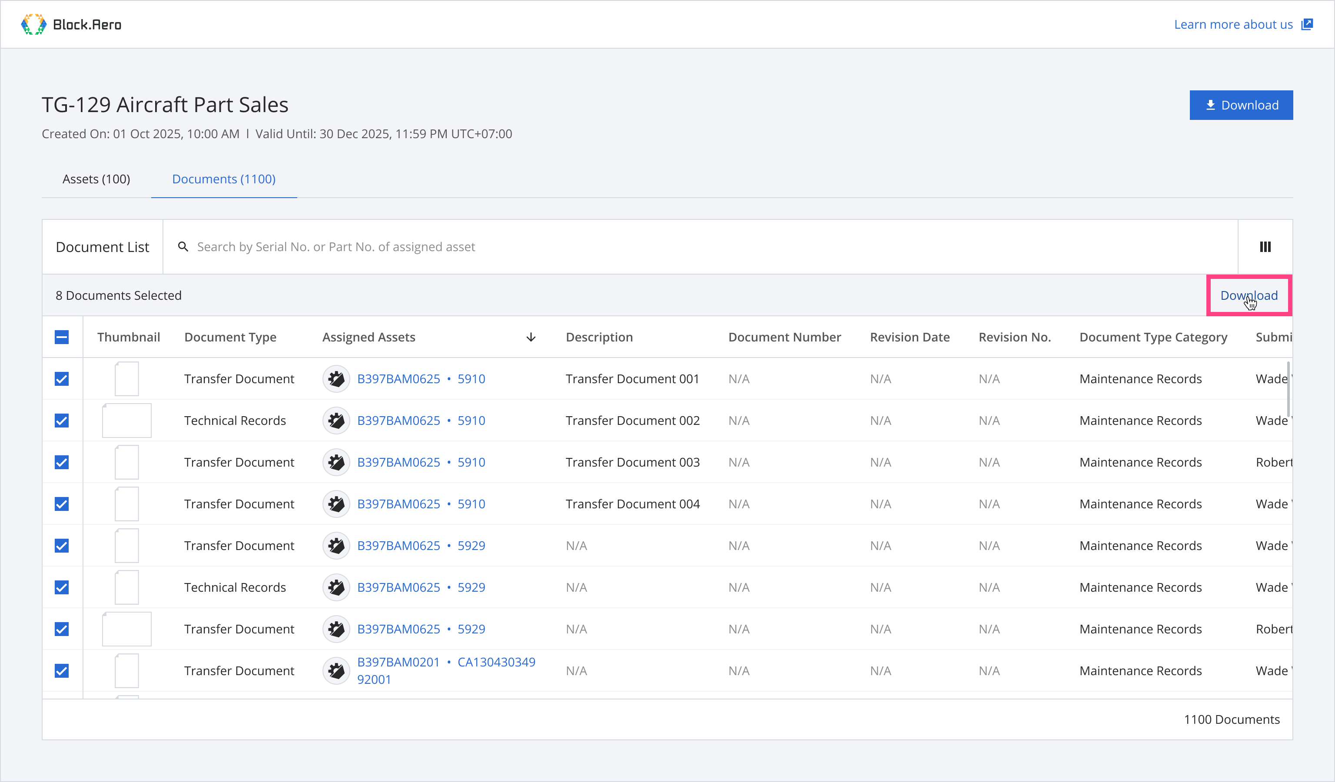This screenshot has height=782, width=1335.
Task: Click Download for the selected documents
Action: coord(1249,295)
